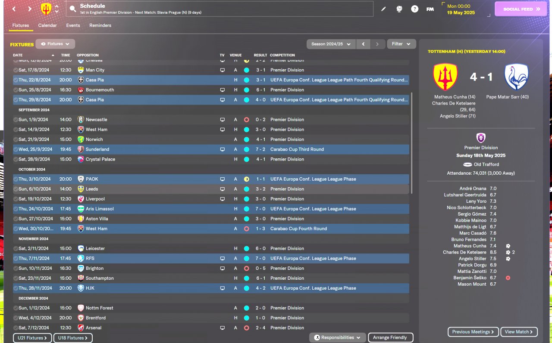Go back with the left arrow

(14, 9)
